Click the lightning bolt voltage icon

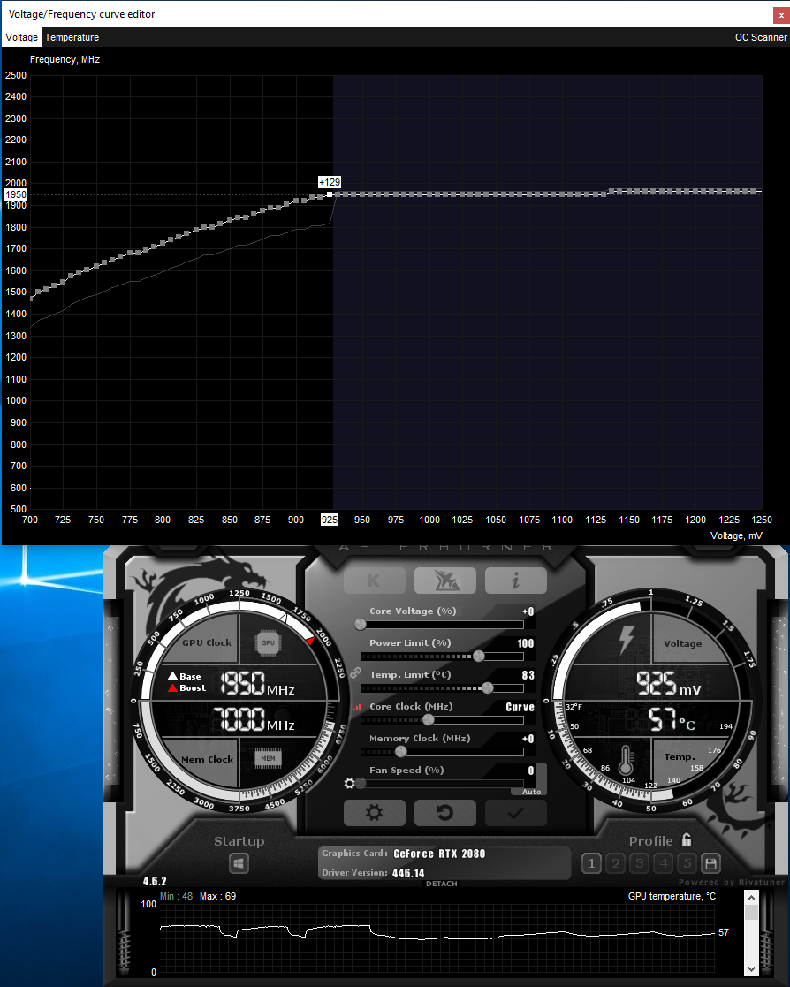pos(626,641)
